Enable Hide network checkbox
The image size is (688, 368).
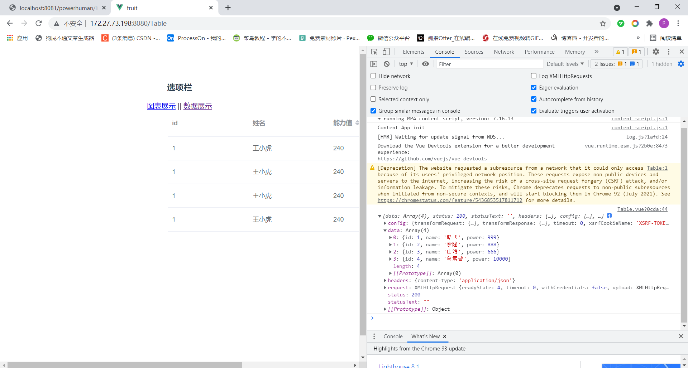pyautogui.click(x=373, y=76)
